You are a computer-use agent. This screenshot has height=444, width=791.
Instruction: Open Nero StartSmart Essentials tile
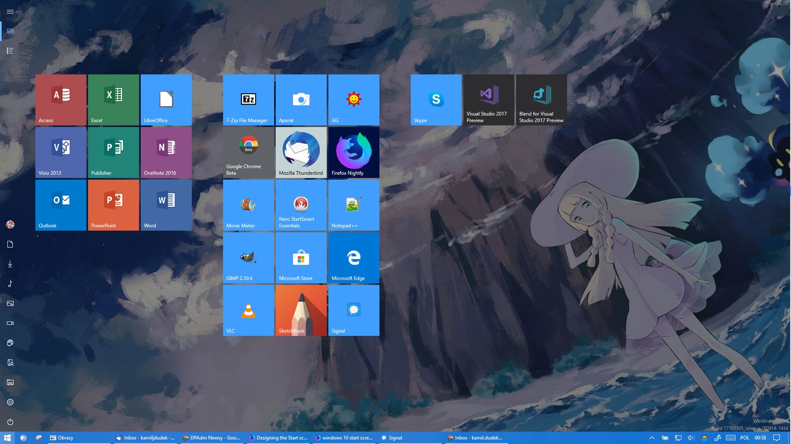[301, 205]
